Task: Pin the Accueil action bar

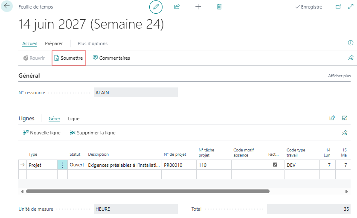Action: [351, 58]
